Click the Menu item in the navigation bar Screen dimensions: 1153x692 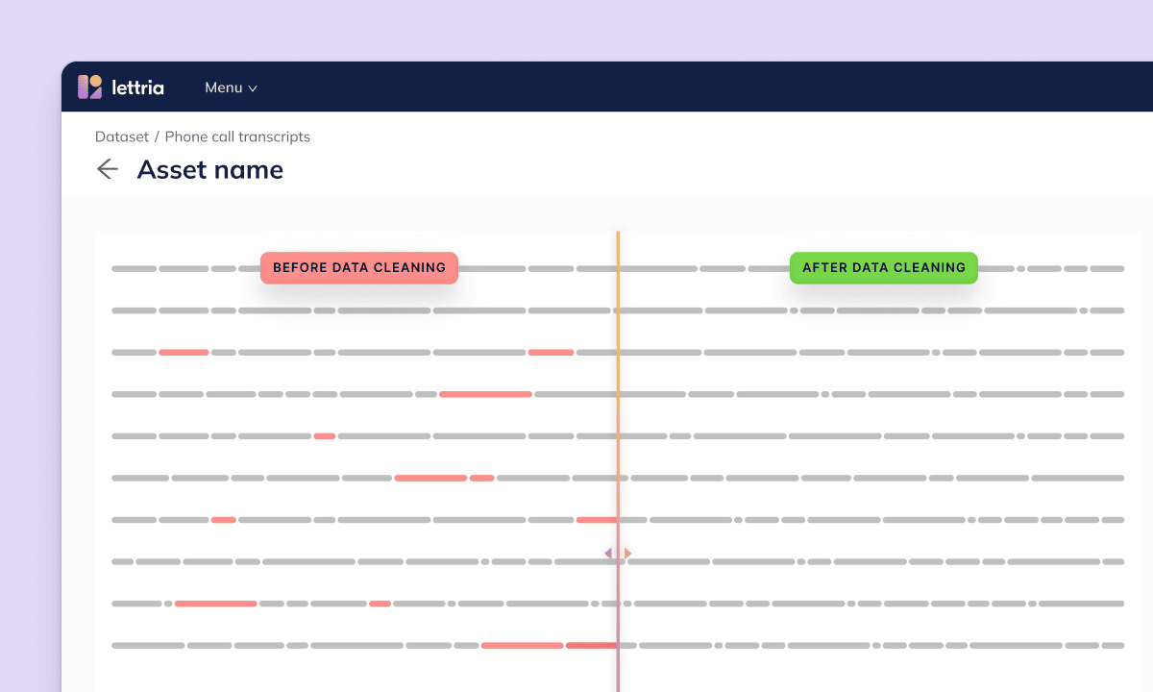pos(224,87)
